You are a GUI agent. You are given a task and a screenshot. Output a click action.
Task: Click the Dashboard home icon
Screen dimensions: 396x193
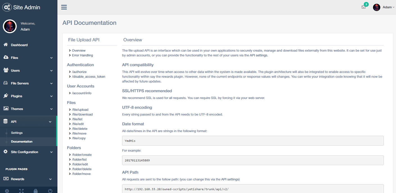[x=6, y=45]
